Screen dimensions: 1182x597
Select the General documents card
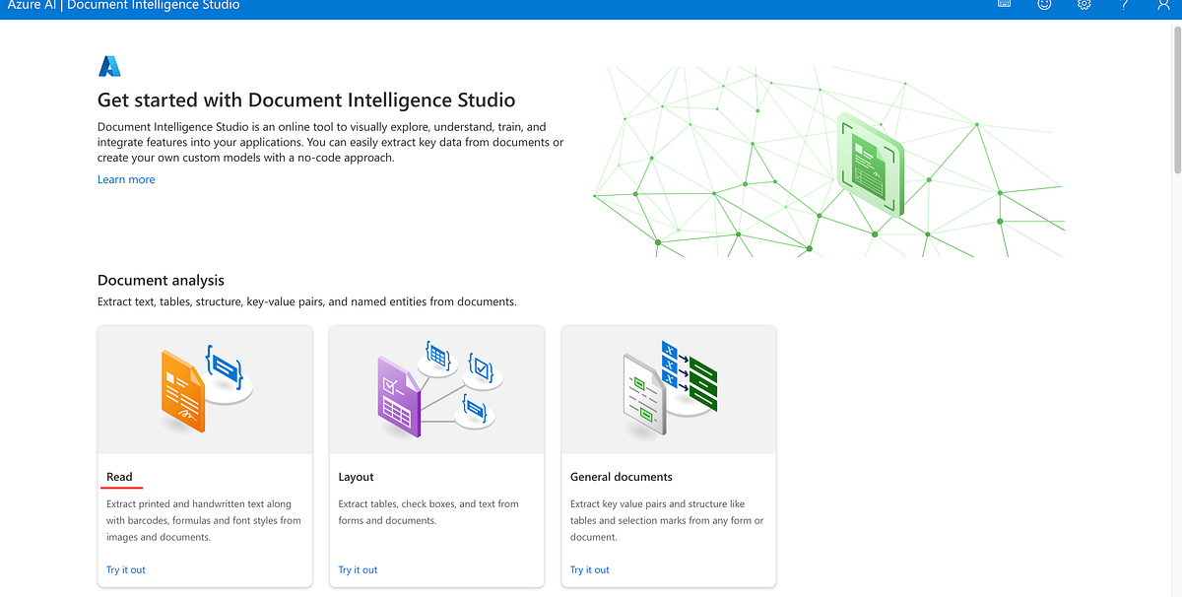click(668, 456)
